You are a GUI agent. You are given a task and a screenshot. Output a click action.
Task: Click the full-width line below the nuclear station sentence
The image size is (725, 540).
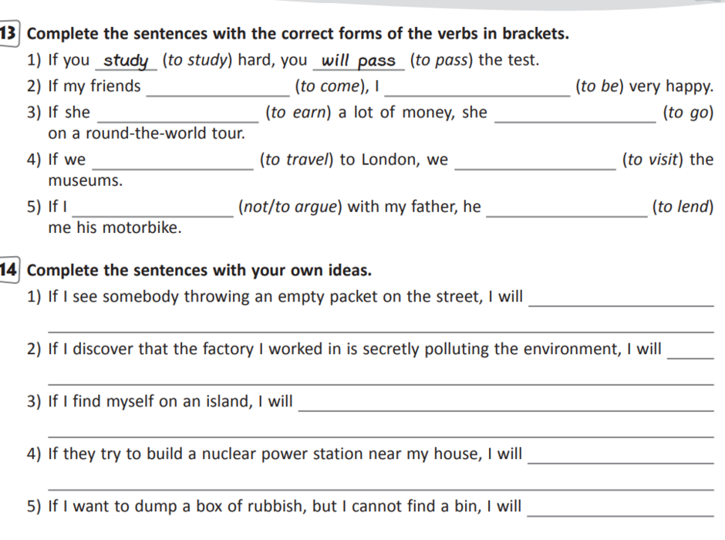(380, 488)
